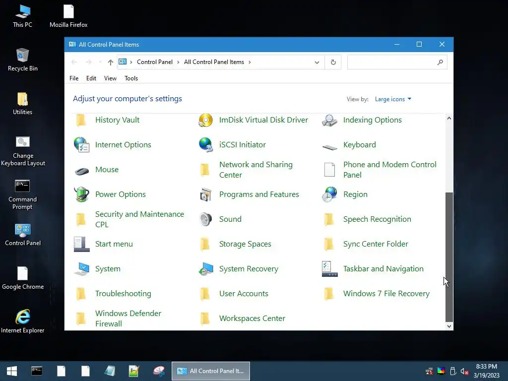Screen dimensions: 508x381
Task: Click the System Recovery icon
Action: click(206, 269)
